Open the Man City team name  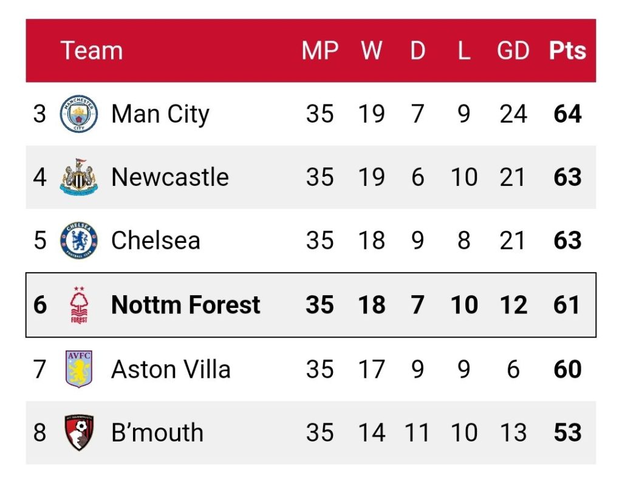pos(160,114)
